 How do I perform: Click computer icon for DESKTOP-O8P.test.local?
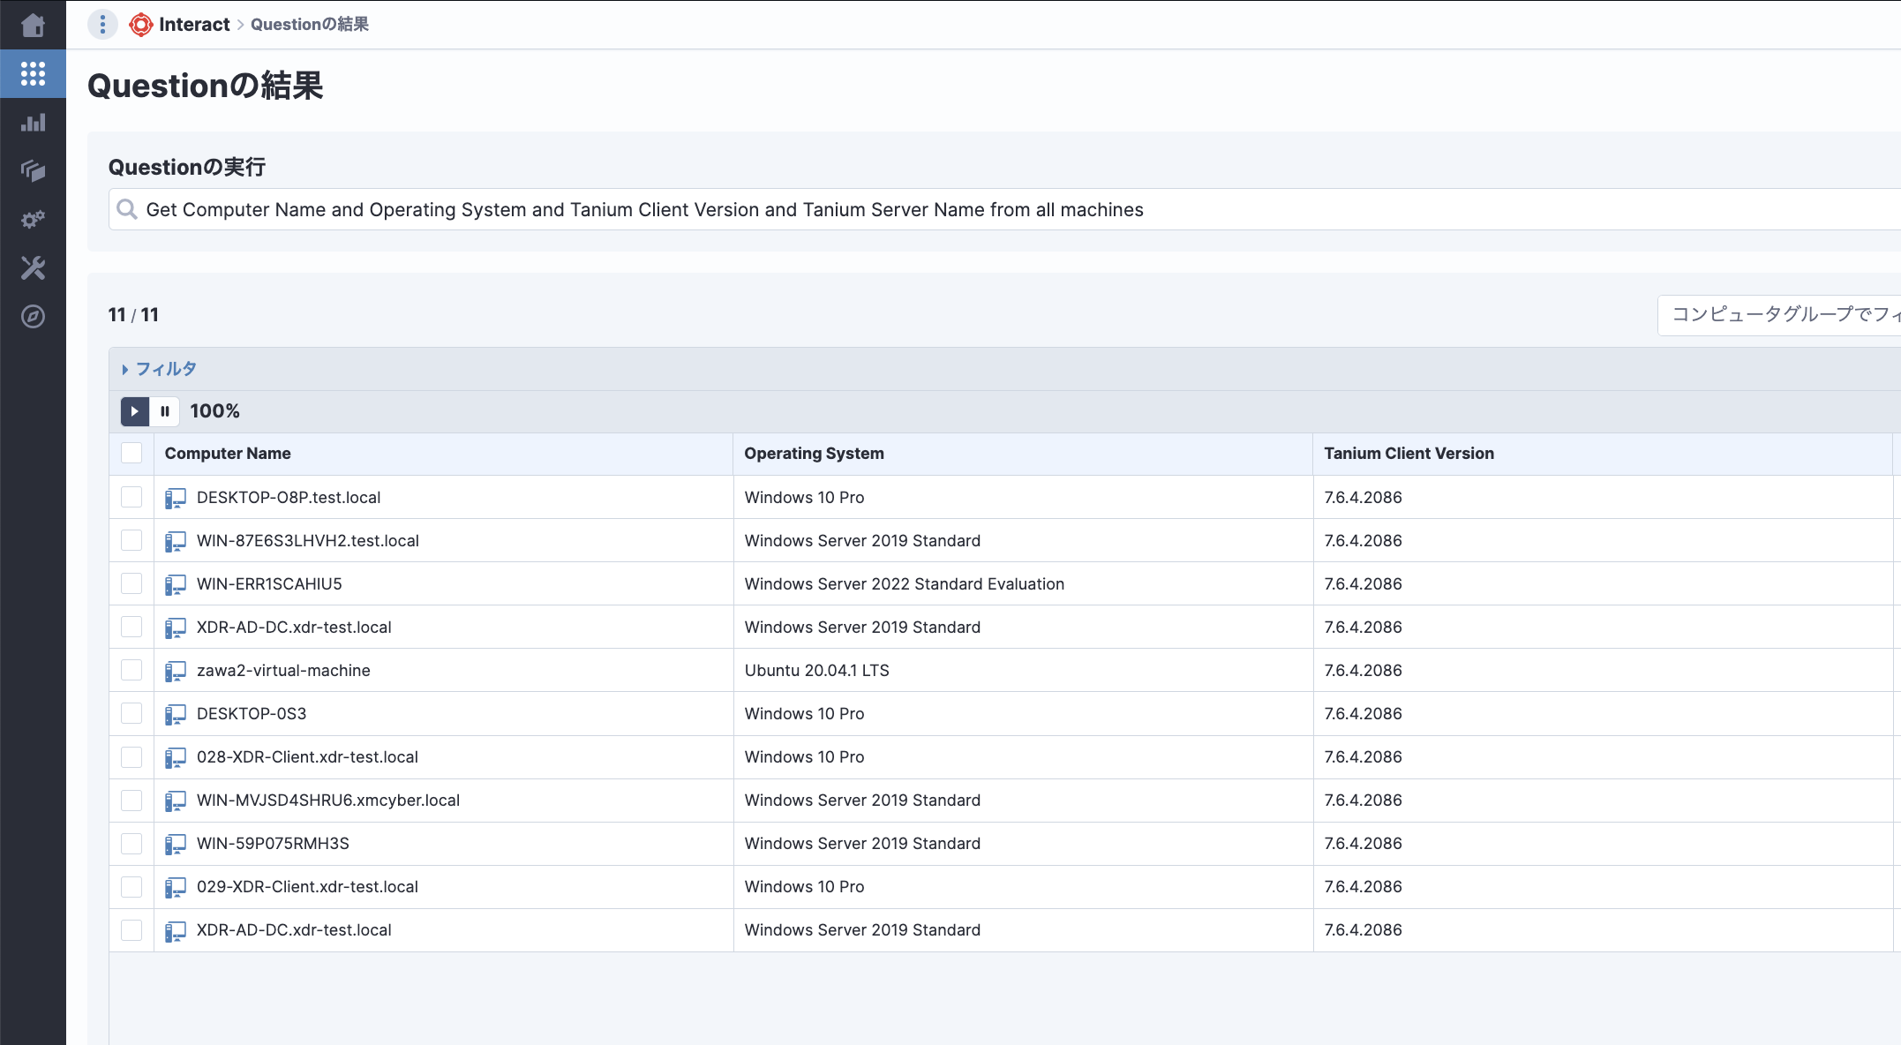point(175,498)
